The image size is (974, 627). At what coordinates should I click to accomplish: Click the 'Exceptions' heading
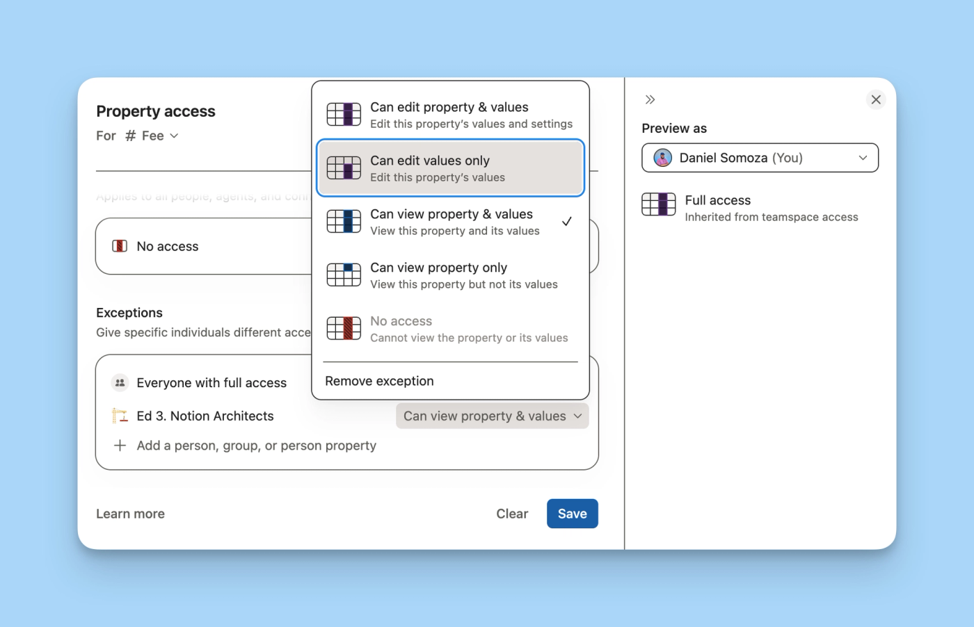[129, 313]
